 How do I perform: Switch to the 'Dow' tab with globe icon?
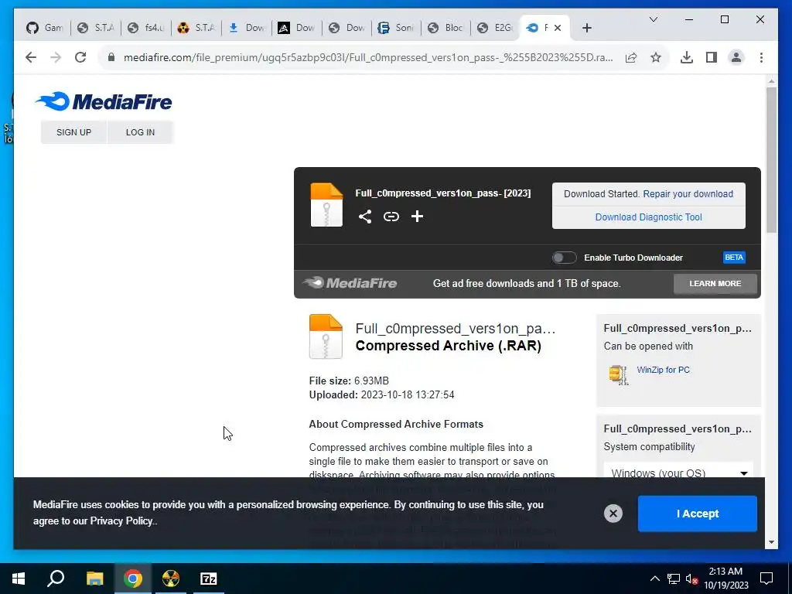[346, 28]
